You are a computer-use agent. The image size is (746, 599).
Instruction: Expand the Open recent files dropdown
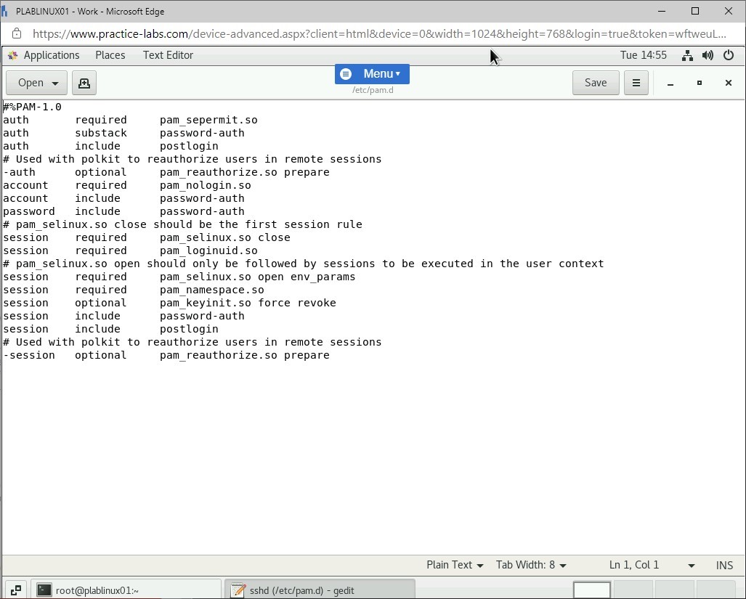coord(55,83)
